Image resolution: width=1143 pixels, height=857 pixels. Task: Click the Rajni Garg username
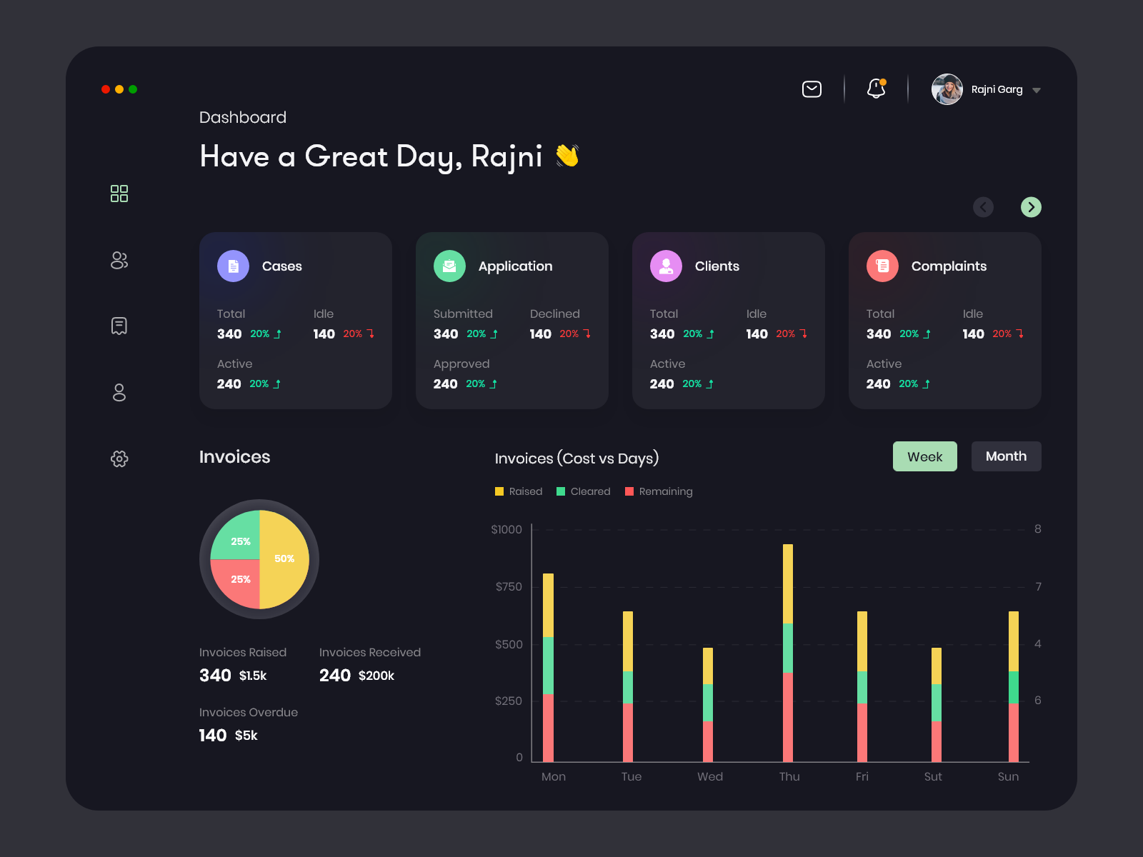997,89
